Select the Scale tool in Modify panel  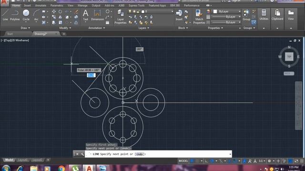click(61, 22)
